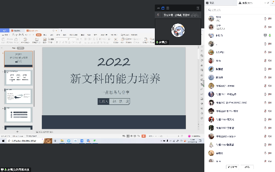Start slideshow from current slide in ribbon
This screenshot has height=172, width=275.
[x=25, y=40]
